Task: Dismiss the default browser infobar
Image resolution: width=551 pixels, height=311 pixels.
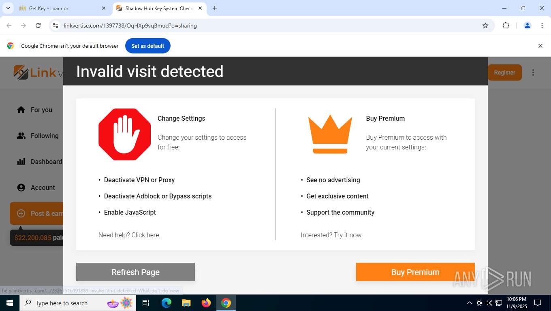Action: 540,46
